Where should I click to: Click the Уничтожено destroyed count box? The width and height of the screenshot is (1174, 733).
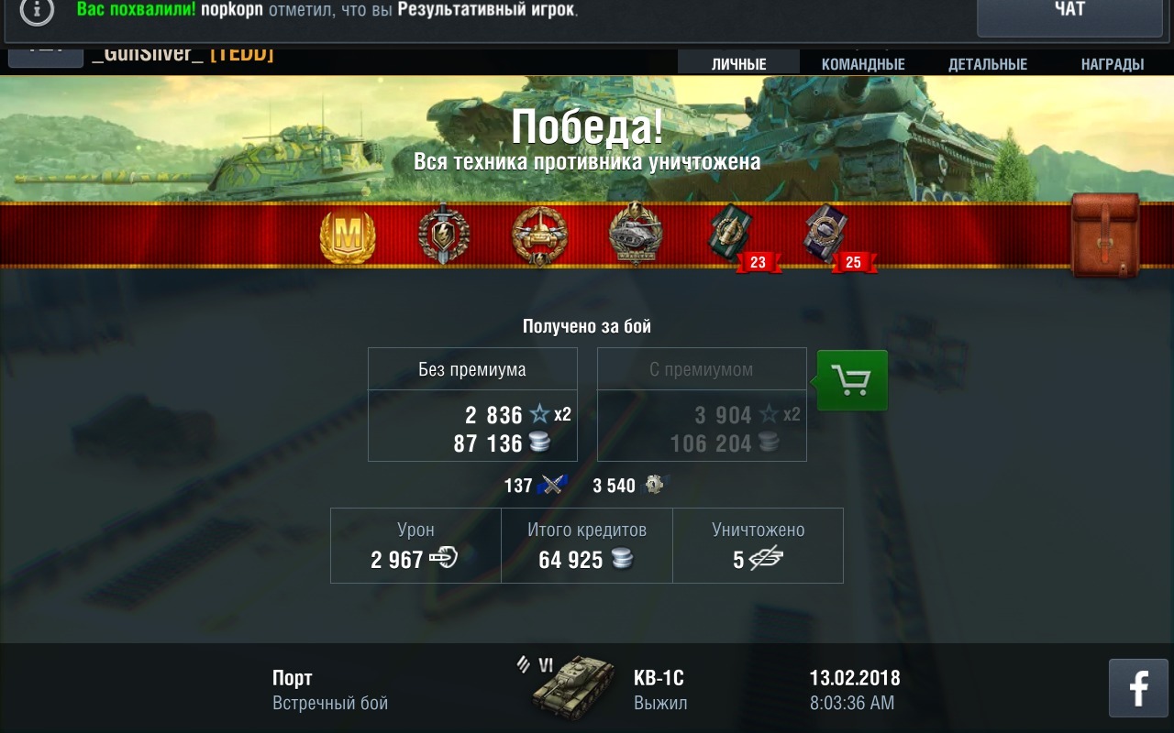pos(758,546)
